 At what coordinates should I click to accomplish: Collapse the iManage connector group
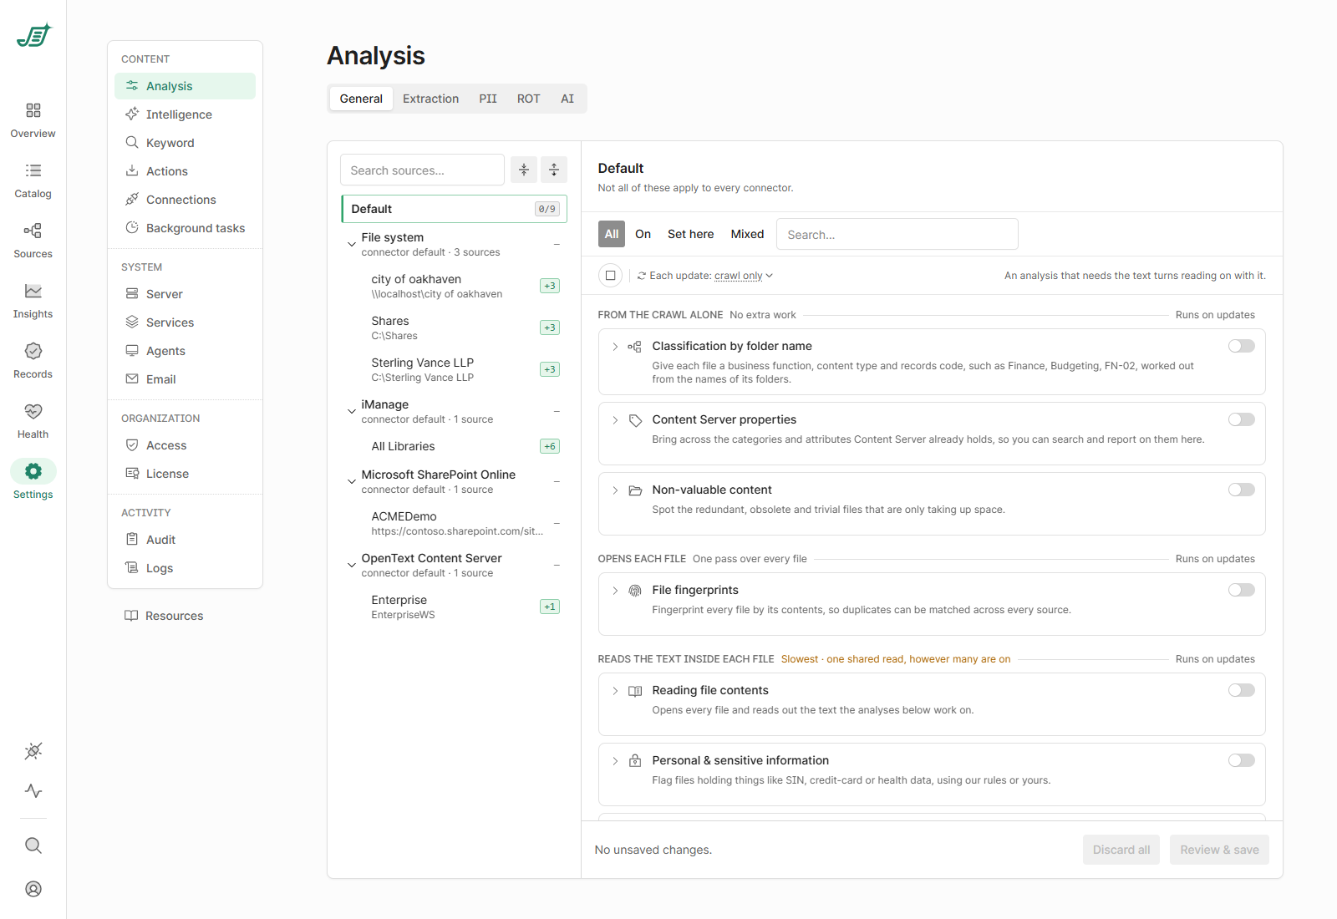click(x=352, y=412)
